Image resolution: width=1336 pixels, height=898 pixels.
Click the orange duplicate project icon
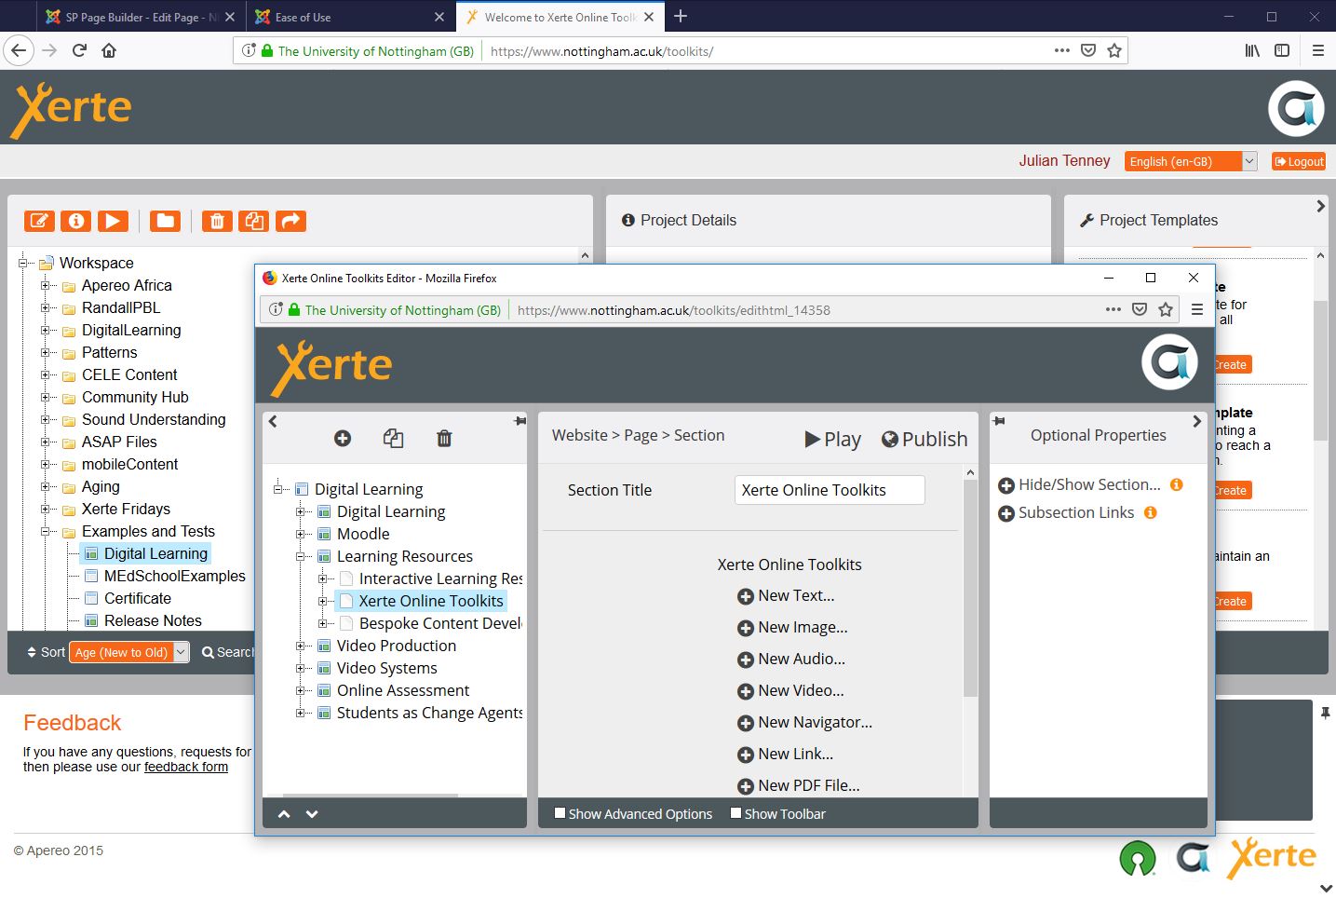253,221
